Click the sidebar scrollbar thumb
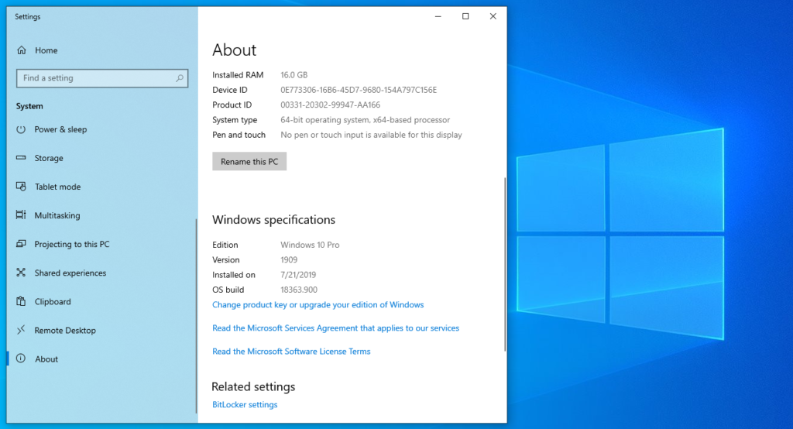 pyautogui.click(x=196, y=316)
